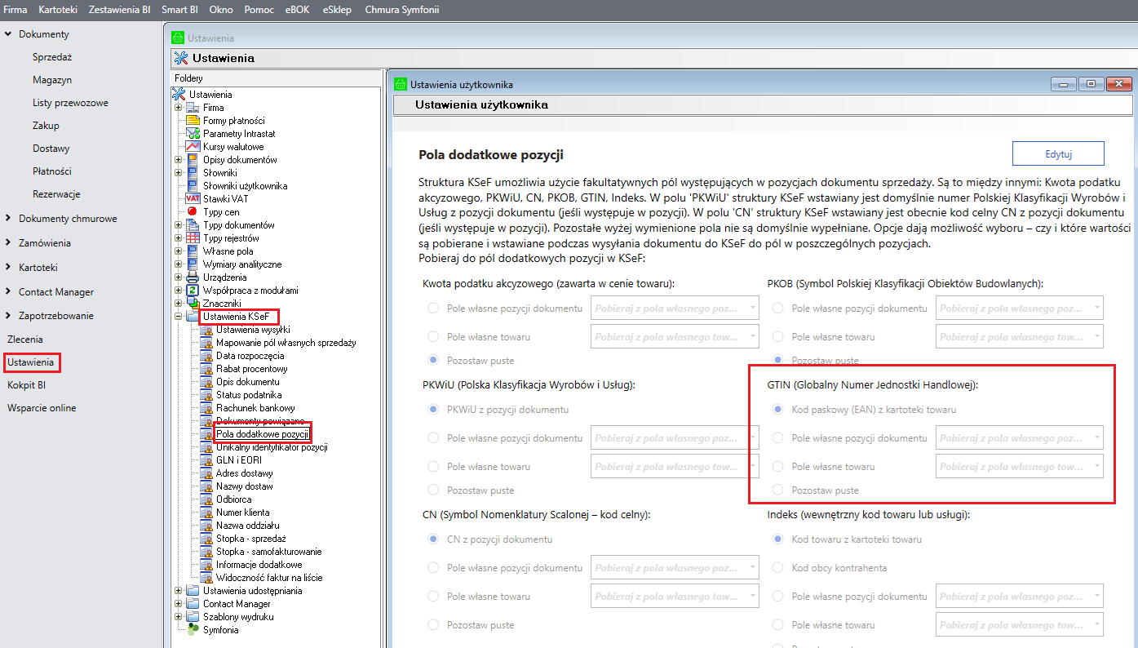1138x648 pixels.
Task: Click the Urządzenia printer icon
Action: tap(193, 277)
